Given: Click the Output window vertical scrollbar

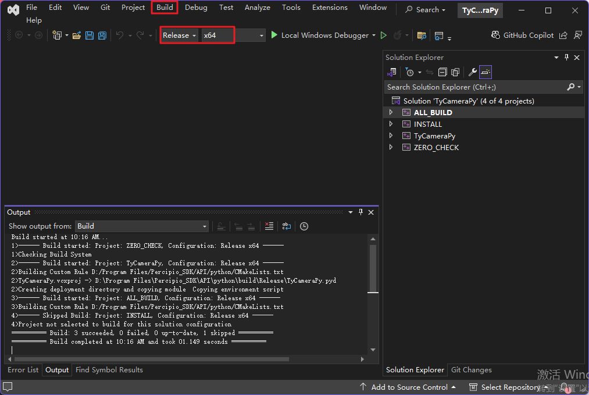Looking at the screenshot, I should [373, 268].
